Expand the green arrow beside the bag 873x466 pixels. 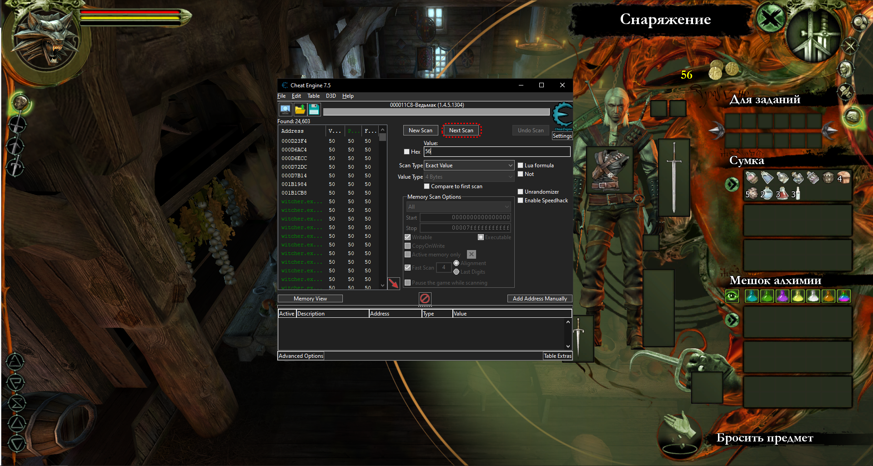tap(732, 185)
